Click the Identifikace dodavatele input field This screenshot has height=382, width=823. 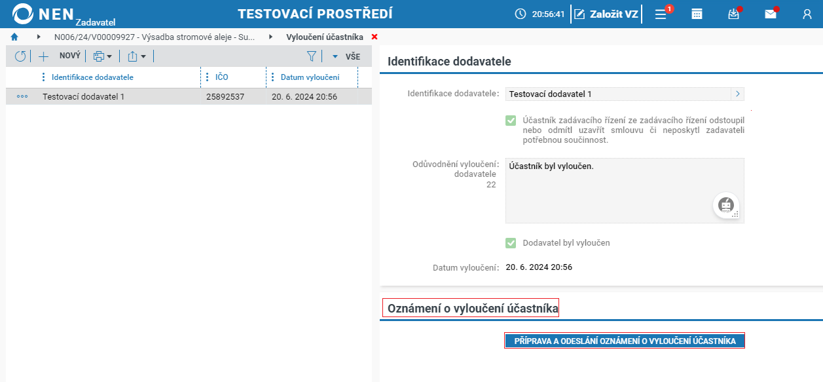point(618,94)
